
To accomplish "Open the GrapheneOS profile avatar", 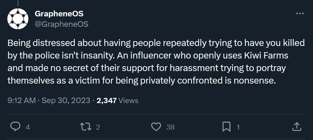I will (18, 19).
